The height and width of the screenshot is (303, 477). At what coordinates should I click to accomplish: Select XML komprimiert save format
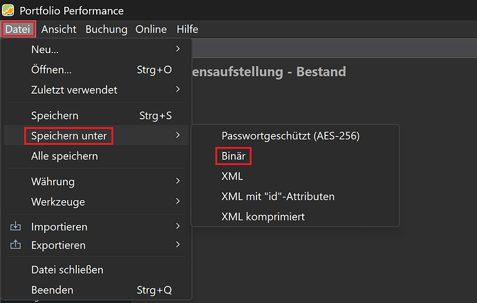[263, 217]
